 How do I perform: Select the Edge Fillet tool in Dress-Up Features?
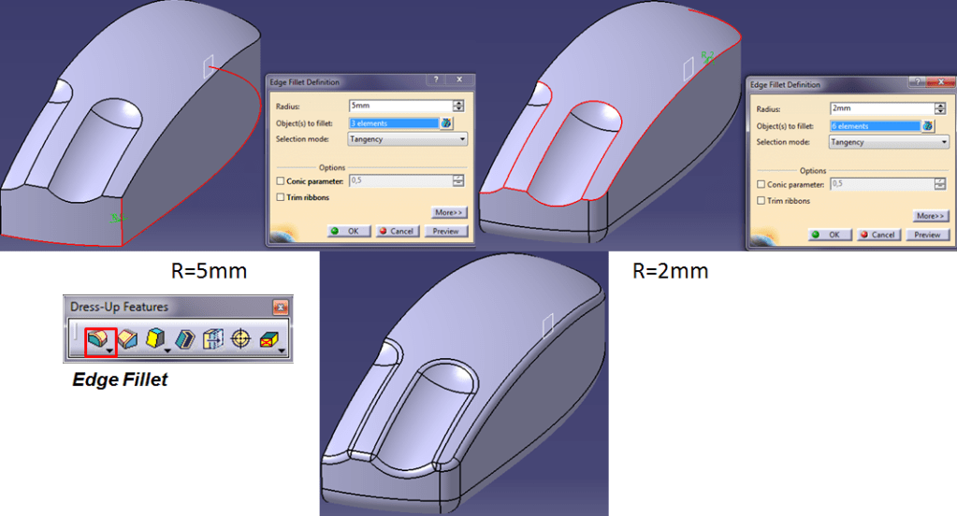pyautogui.click(x=96, y=340)
